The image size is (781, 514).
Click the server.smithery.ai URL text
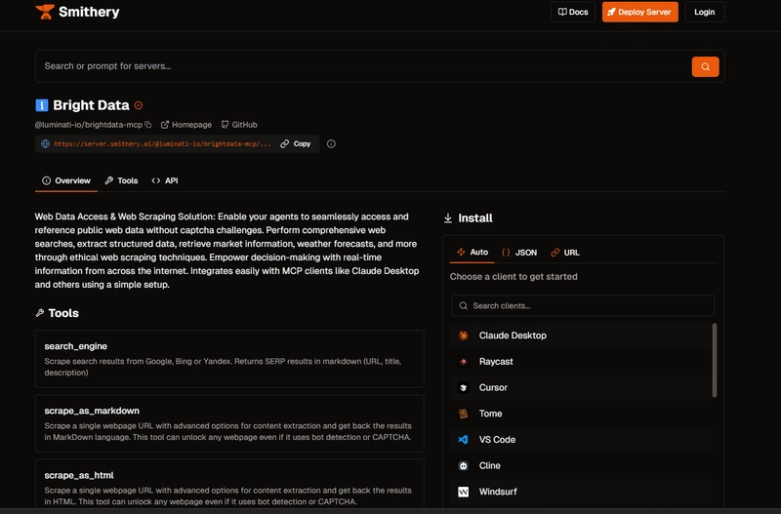point(162,143)
